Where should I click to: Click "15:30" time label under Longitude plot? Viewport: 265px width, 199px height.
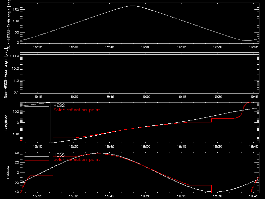74,147
